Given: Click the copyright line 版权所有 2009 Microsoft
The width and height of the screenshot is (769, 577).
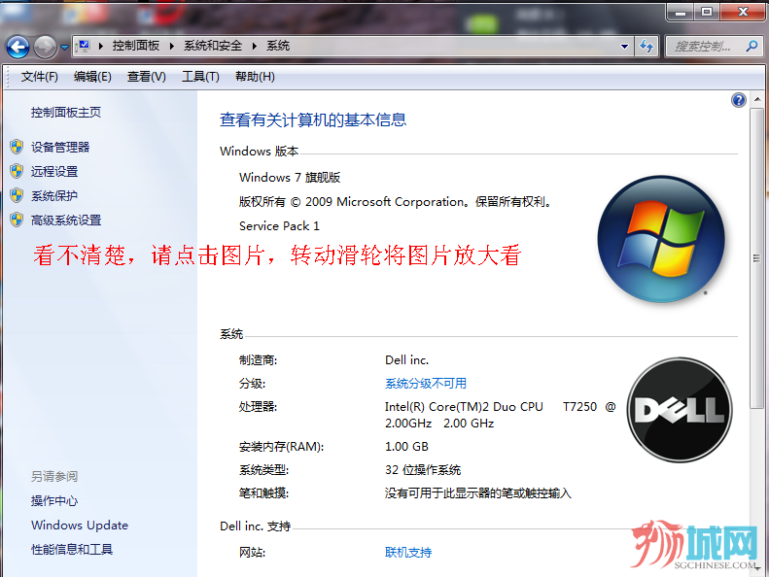Looking at the screenshot, I should [396, 202].
